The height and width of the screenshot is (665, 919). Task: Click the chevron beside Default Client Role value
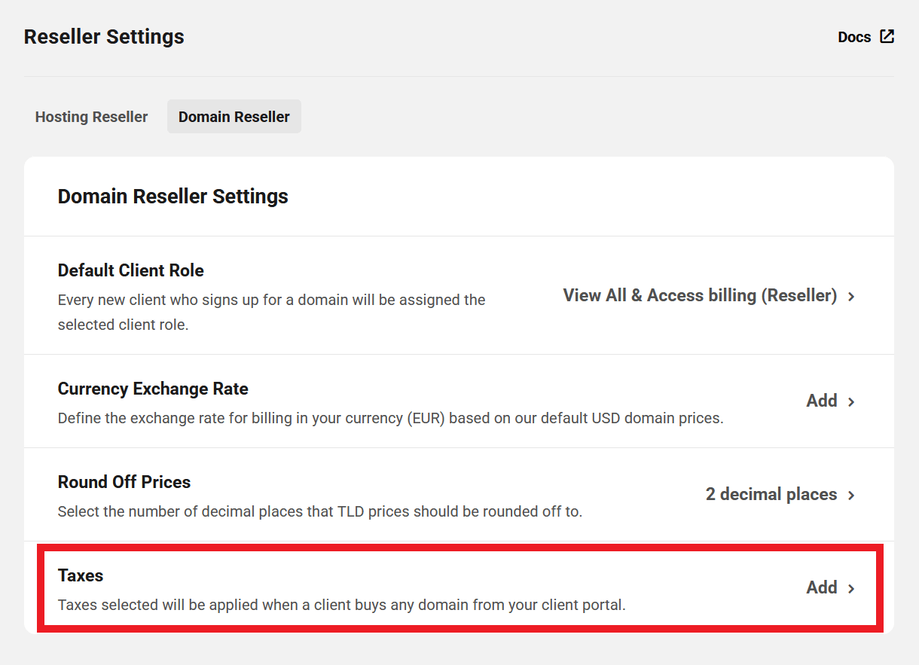[851, 297]
